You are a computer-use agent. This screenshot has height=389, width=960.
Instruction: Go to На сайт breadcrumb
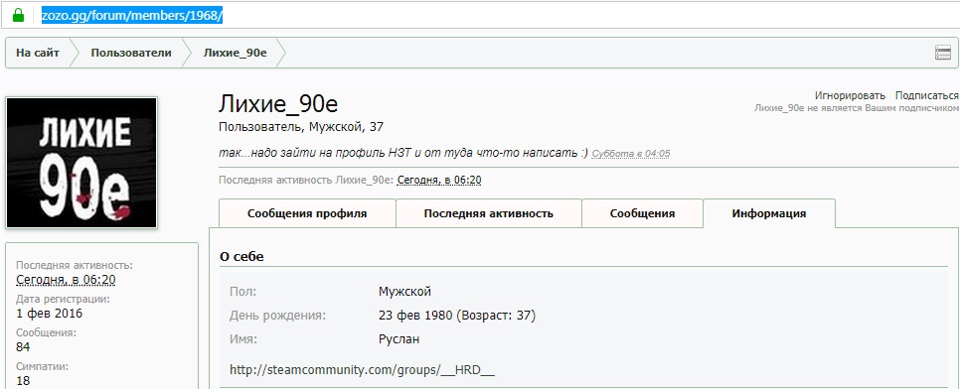pos(38,53)
